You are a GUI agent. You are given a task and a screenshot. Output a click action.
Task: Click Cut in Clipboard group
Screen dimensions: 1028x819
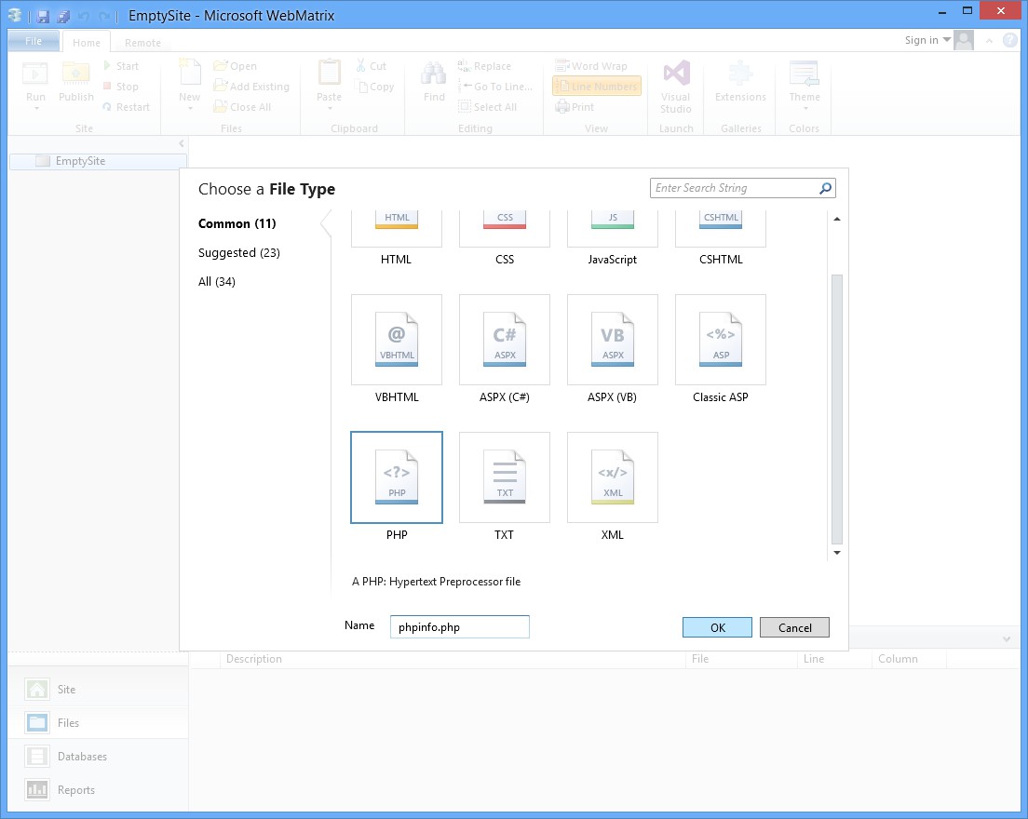click(372, 66)
